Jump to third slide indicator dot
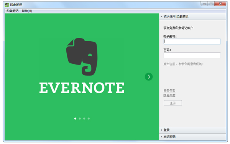 point(84,118)
